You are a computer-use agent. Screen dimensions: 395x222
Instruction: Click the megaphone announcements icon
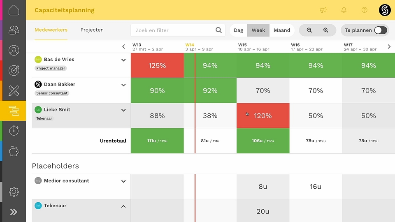tap(323, 10)
